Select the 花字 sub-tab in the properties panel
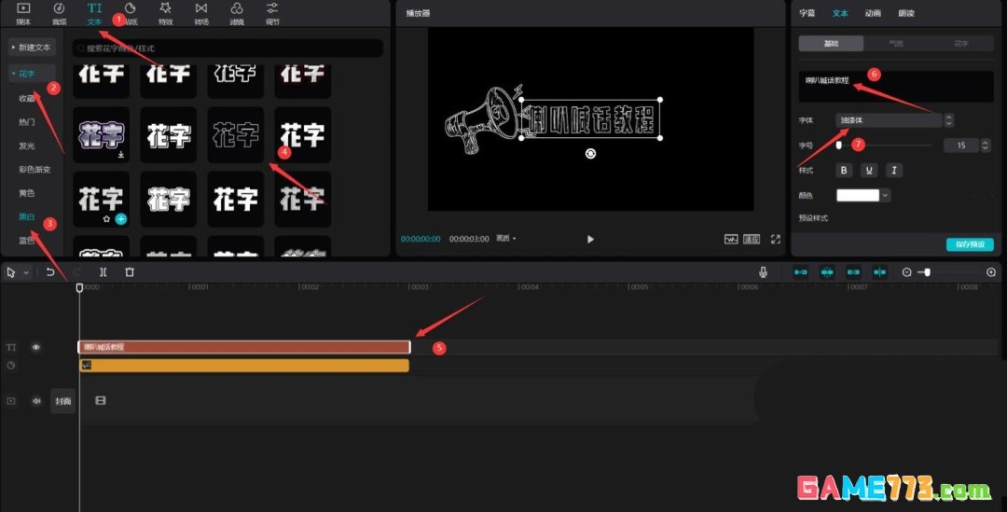1007x512 pixels. (960, 44)
